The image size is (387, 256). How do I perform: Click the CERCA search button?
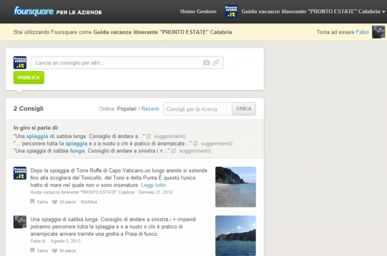click(x=244, y=109)
